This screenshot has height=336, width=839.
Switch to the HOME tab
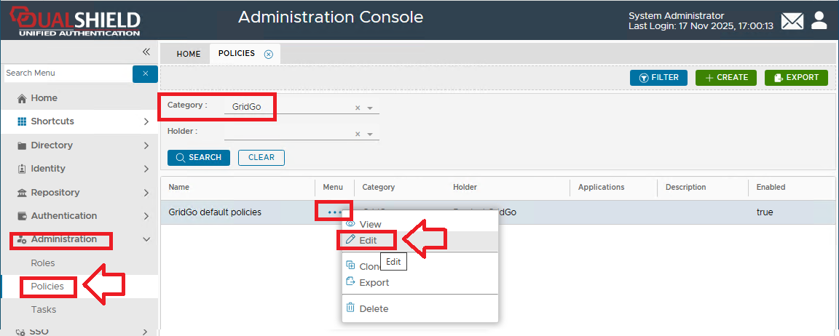(188, 54)
